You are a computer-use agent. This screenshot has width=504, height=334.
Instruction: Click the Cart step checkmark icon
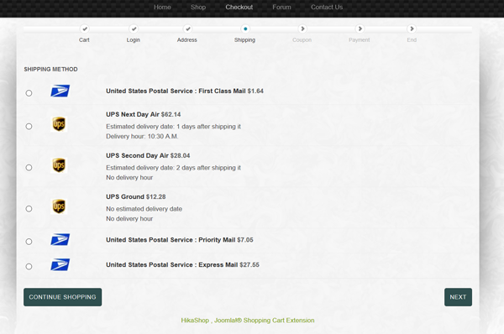pos(85,29)
